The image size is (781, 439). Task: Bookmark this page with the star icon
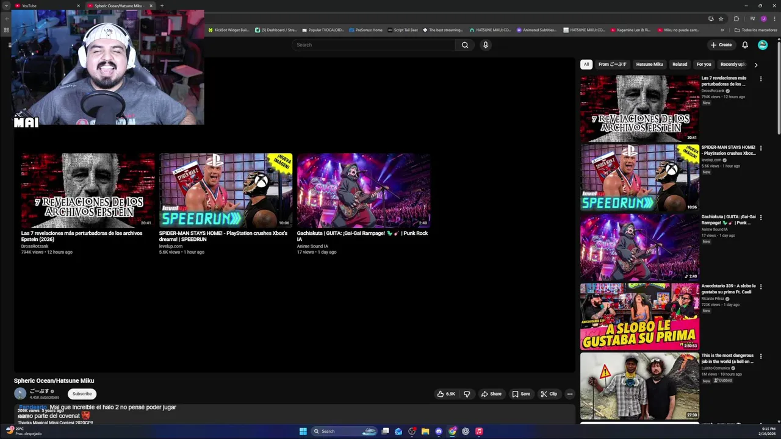click(x=721, y=18)
